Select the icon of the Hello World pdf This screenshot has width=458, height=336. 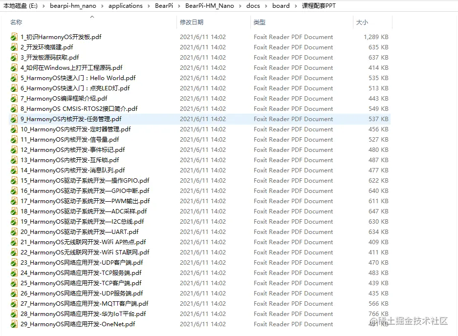pyautogui.click(x=14, y=78)
